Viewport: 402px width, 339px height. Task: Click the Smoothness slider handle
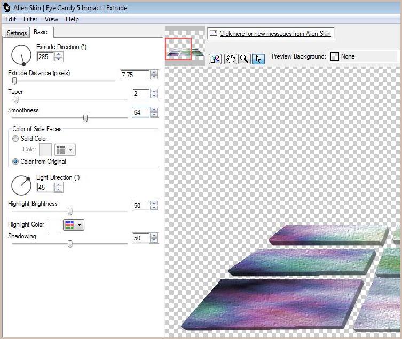tap(85, 118)
